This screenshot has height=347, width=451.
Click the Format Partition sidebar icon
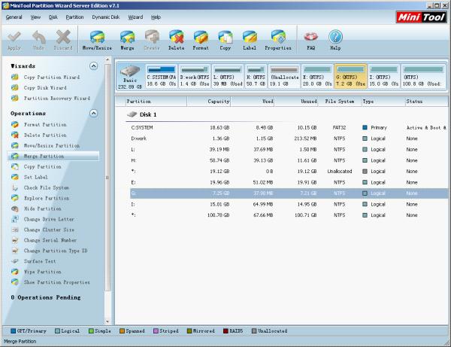15,124
